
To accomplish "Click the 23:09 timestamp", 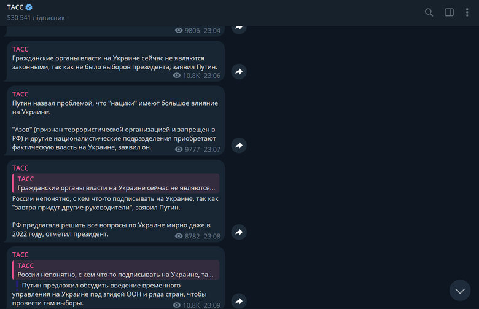I will point(212,305).
